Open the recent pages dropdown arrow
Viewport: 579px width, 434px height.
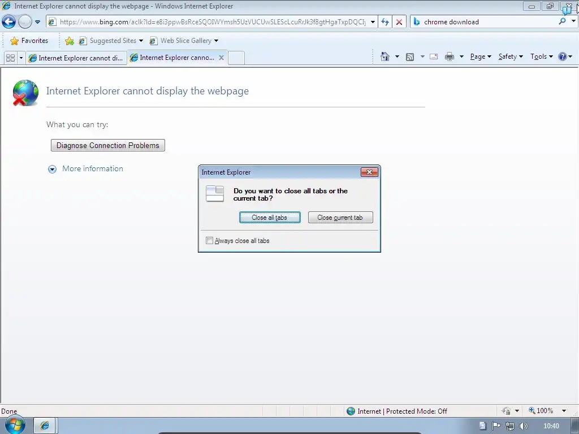[37, 22]
